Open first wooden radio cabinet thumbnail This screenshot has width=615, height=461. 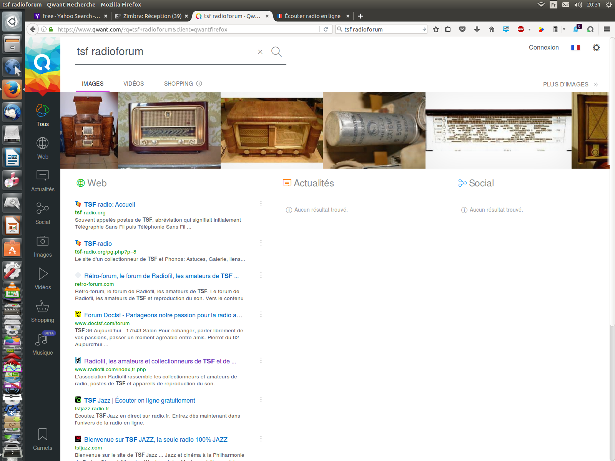89,130
